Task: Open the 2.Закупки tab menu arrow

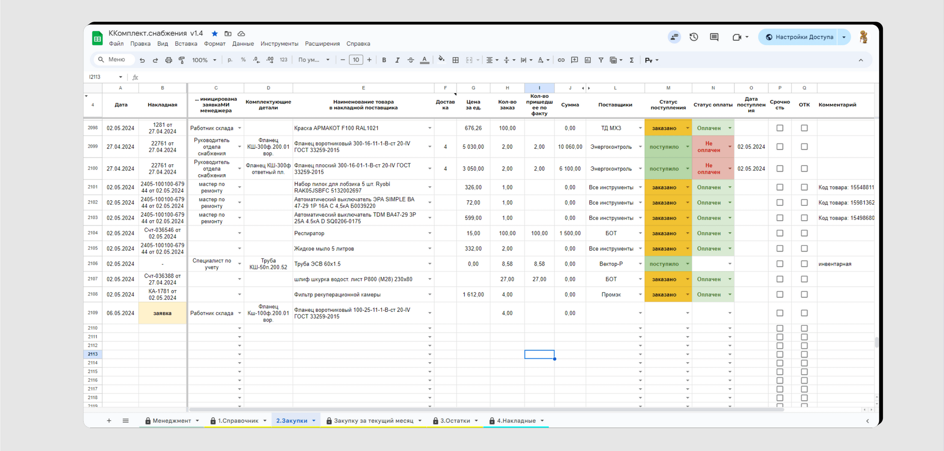Action: pyautogui.click(x=314, y=421)
